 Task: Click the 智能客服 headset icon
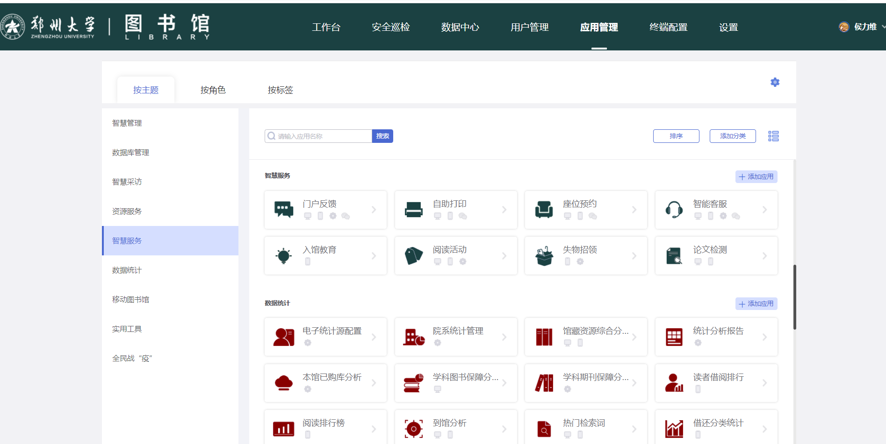(674, 210)
